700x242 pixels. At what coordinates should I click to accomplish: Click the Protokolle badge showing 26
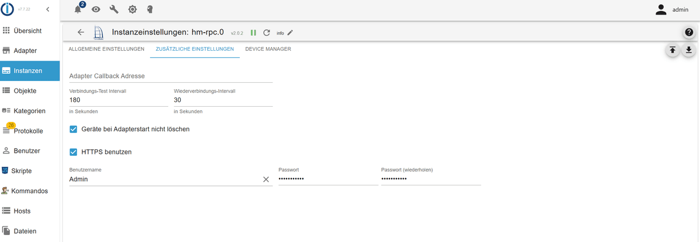click(11, 125)
